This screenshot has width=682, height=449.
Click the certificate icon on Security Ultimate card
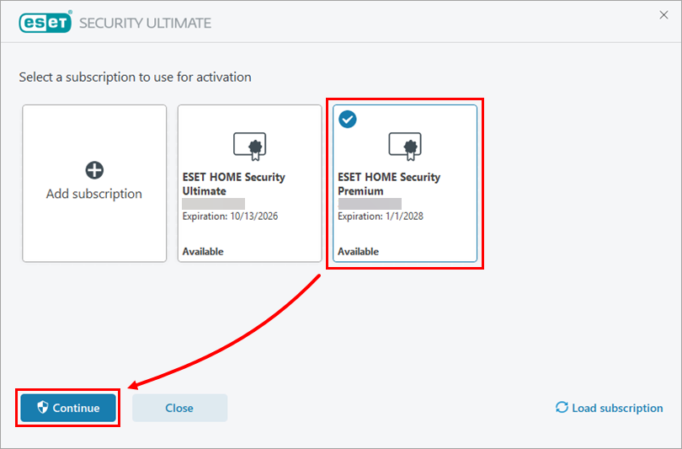click(249, 147)
